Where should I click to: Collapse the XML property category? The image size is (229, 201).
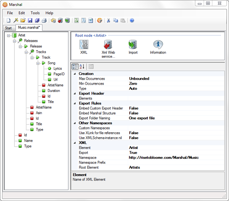pos(75,143)
